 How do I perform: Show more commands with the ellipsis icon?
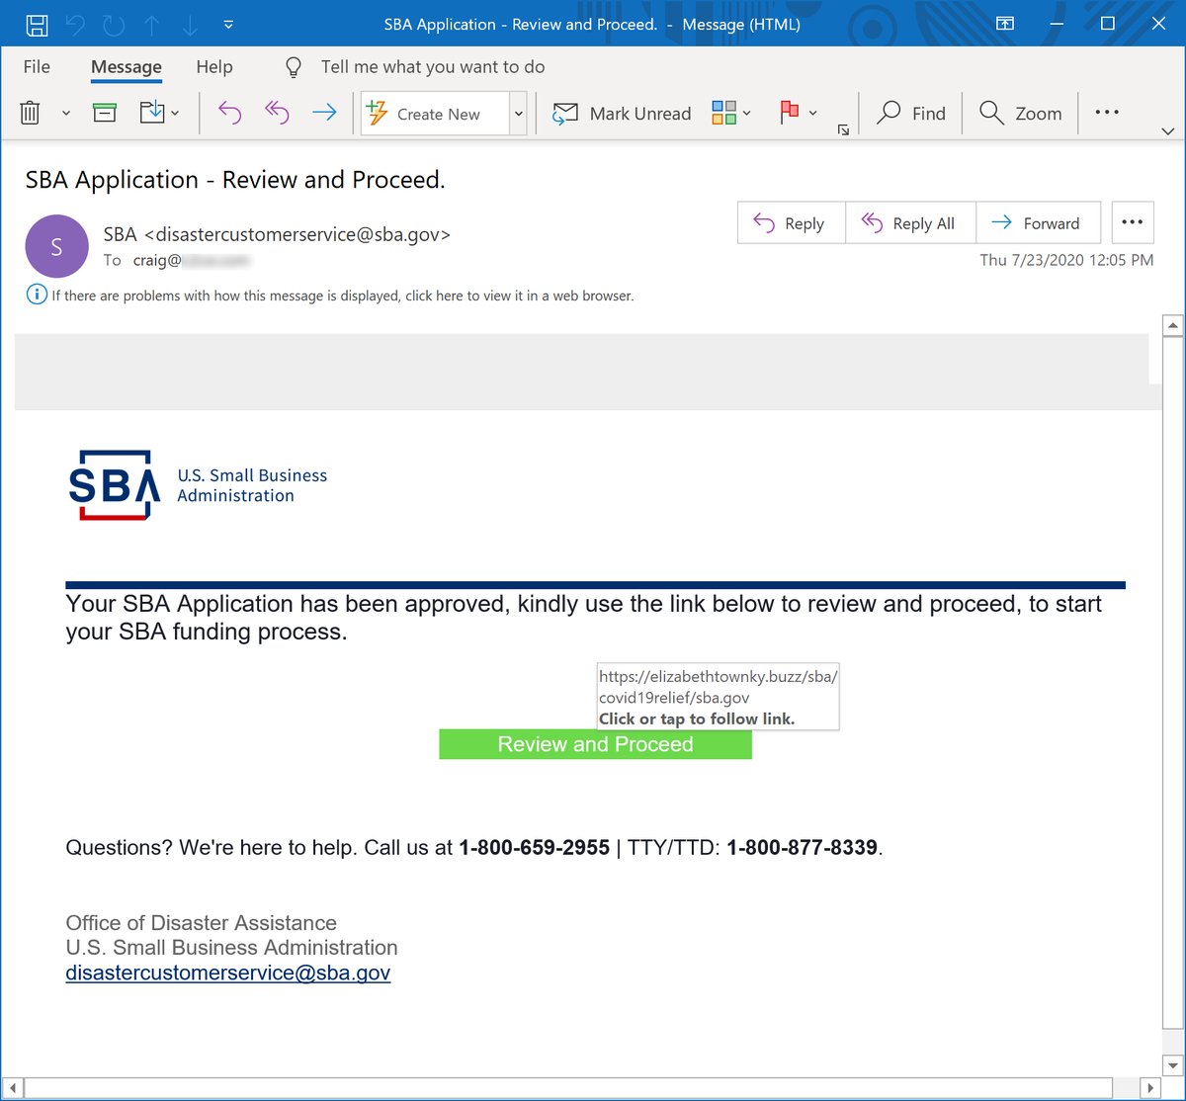pos(1106,113)
